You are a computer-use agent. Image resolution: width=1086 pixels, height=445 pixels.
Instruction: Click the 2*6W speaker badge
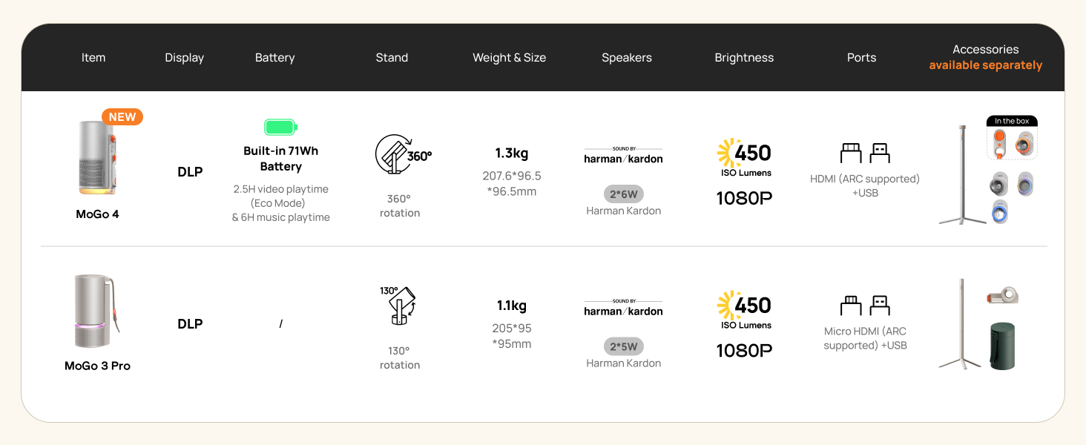(623, 194)
